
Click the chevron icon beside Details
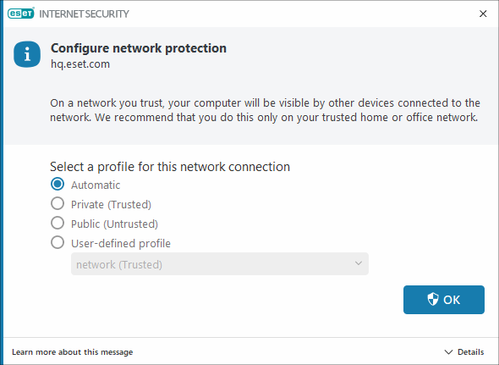click(448, 352)
